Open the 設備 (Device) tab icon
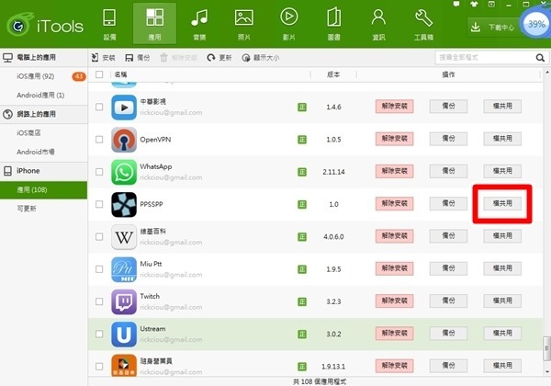551x386 pixels. tap(109, 24)
